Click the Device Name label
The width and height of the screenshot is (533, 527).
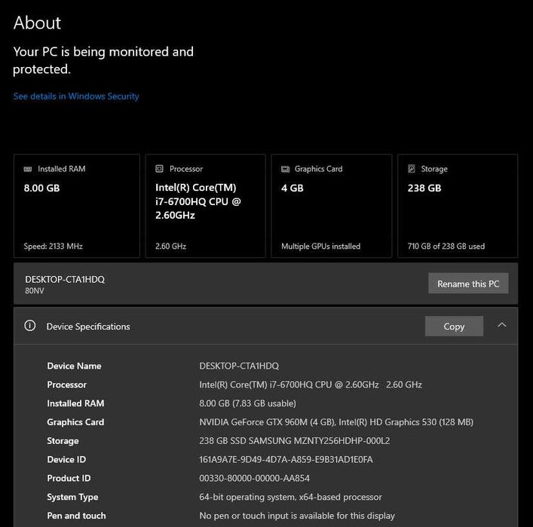(x=74, y=366)
